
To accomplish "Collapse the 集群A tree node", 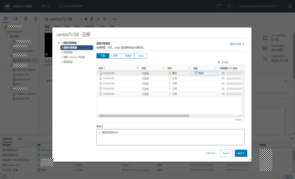I will (x=8, y=37).
